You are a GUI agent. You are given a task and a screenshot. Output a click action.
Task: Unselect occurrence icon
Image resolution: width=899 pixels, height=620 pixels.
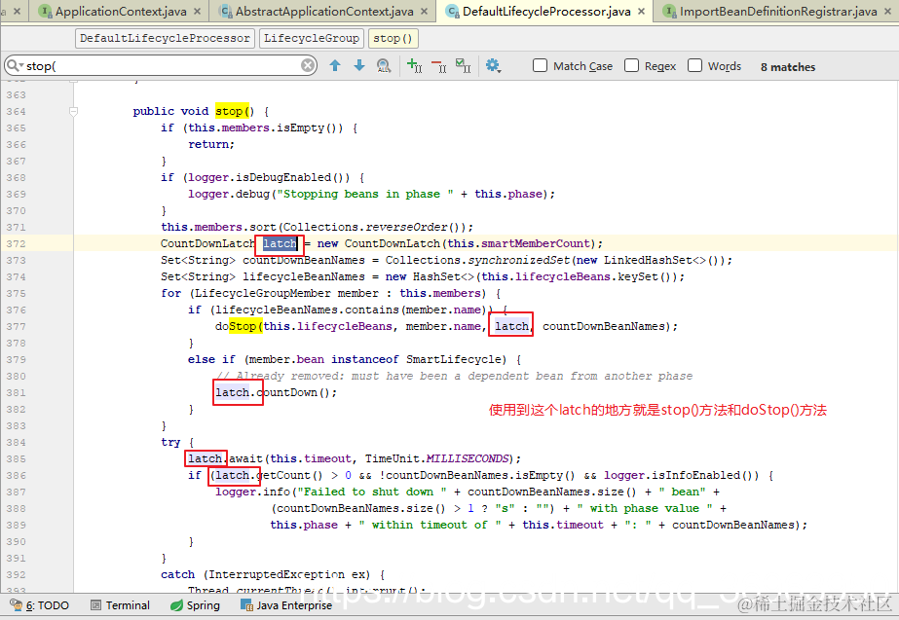tap(438, 66)
